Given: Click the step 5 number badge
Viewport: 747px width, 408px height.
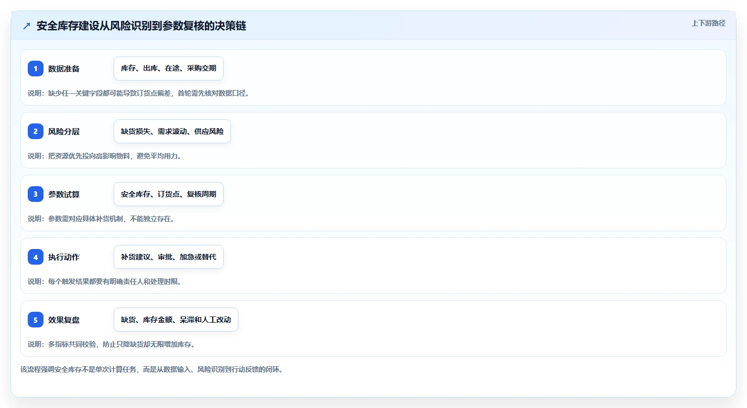Looking at the screenshot, I should pyautogui.click(x=36, y=320).
